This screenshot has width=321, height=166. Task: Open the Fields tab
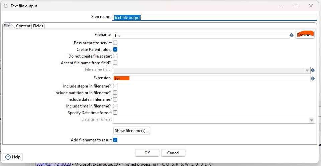tap(38, 26)
